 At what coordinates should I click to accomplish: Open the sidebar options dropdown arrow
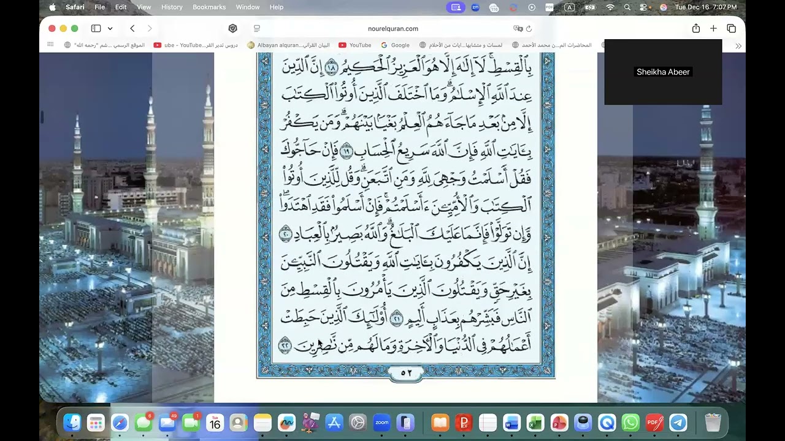click(110, 28)
